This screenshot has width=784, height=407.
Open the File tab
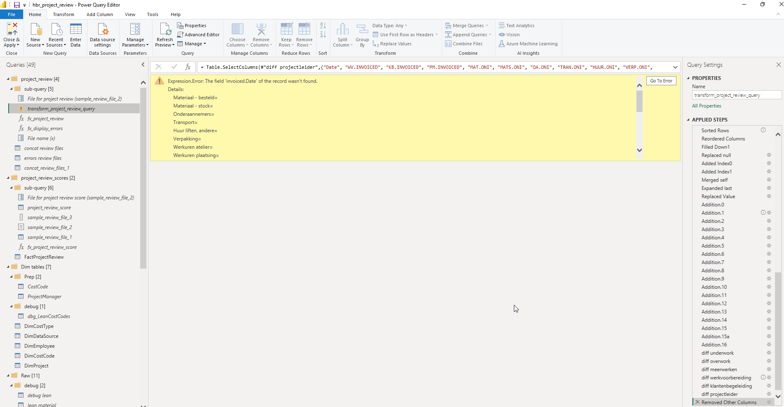tap(12, 14)
